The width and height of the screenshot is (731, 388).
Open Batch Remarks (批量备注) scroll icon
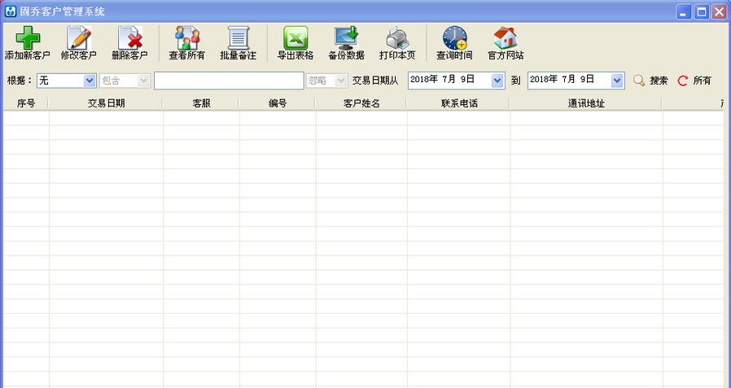point(239,37)
